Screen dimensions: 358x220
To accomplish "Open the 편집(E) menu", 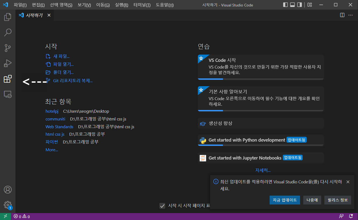I will (38, 5).
